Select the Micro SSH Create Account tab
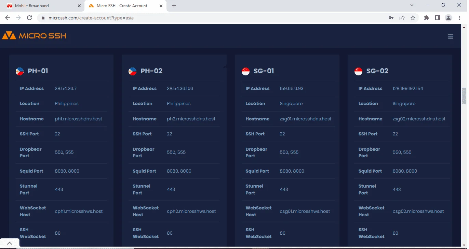The width and height of the screenshot is (469, 249). [126, 6]
